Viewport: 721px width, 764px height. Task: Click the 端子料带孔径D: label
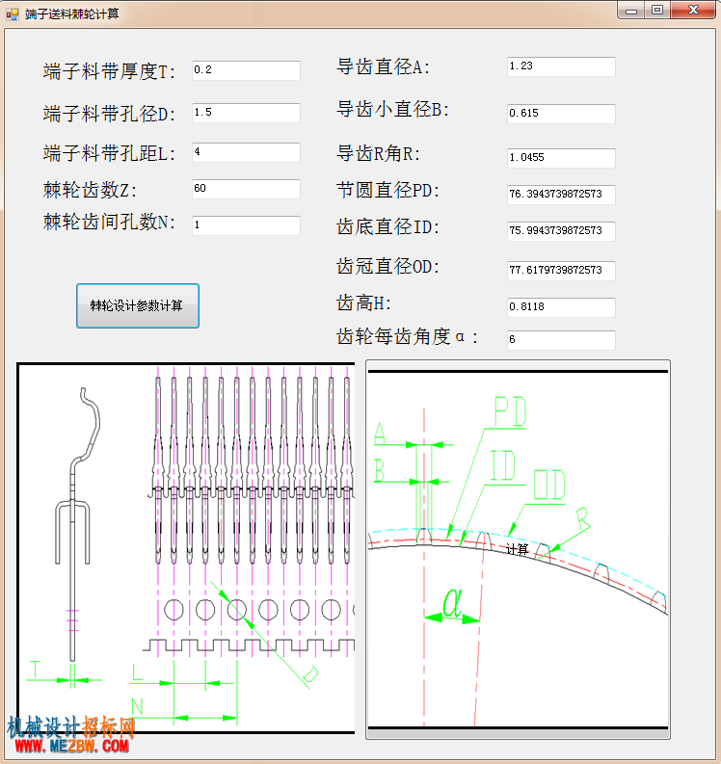(x=109, y=114)
